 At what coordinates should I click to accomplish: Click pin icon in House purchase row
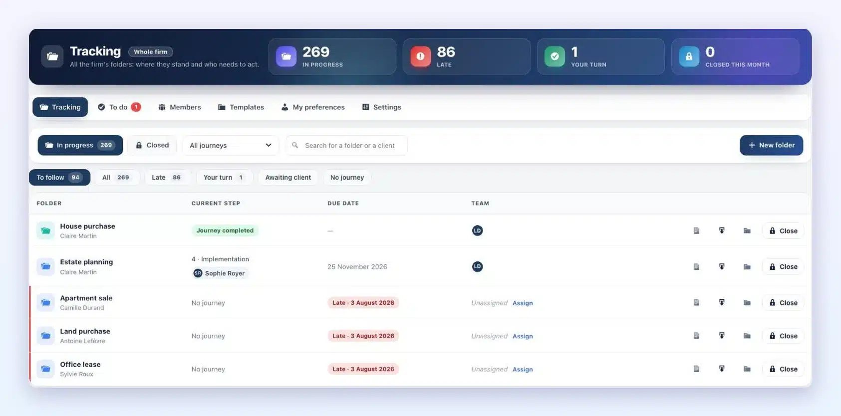point(722,230)
